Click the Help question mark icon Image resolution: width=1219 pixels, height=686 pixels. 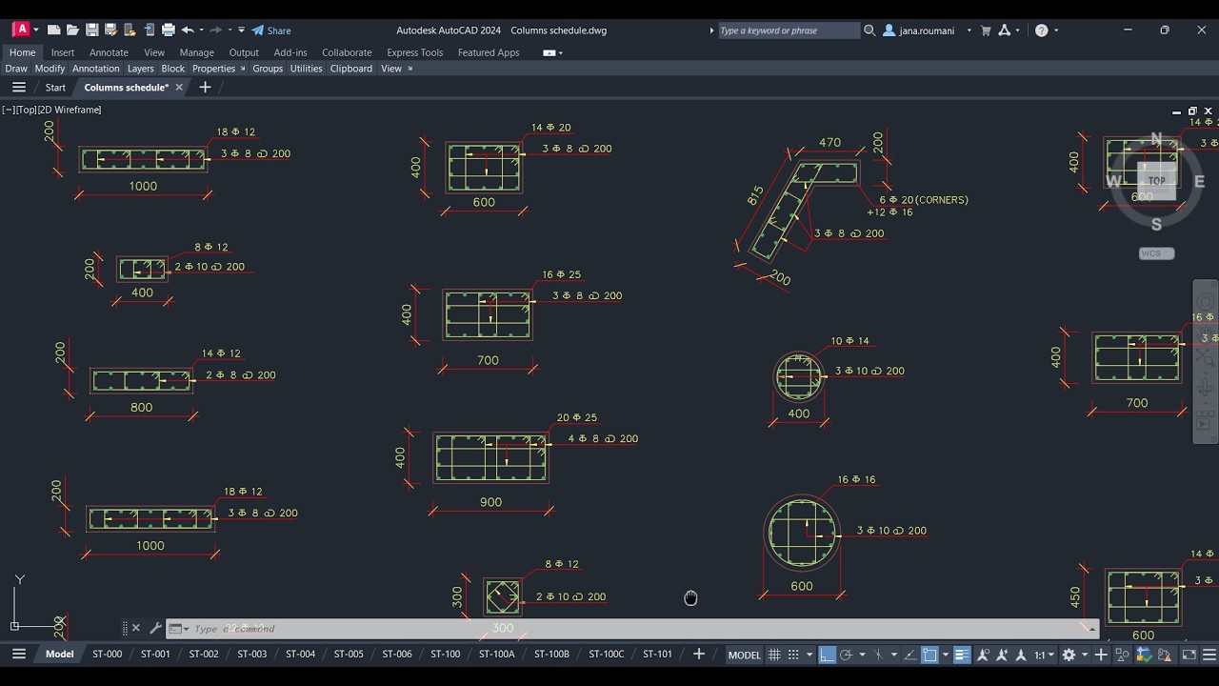[1041, 30]
